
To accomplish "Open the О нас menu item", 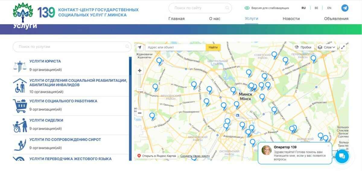I will click(x=215, y=19).
